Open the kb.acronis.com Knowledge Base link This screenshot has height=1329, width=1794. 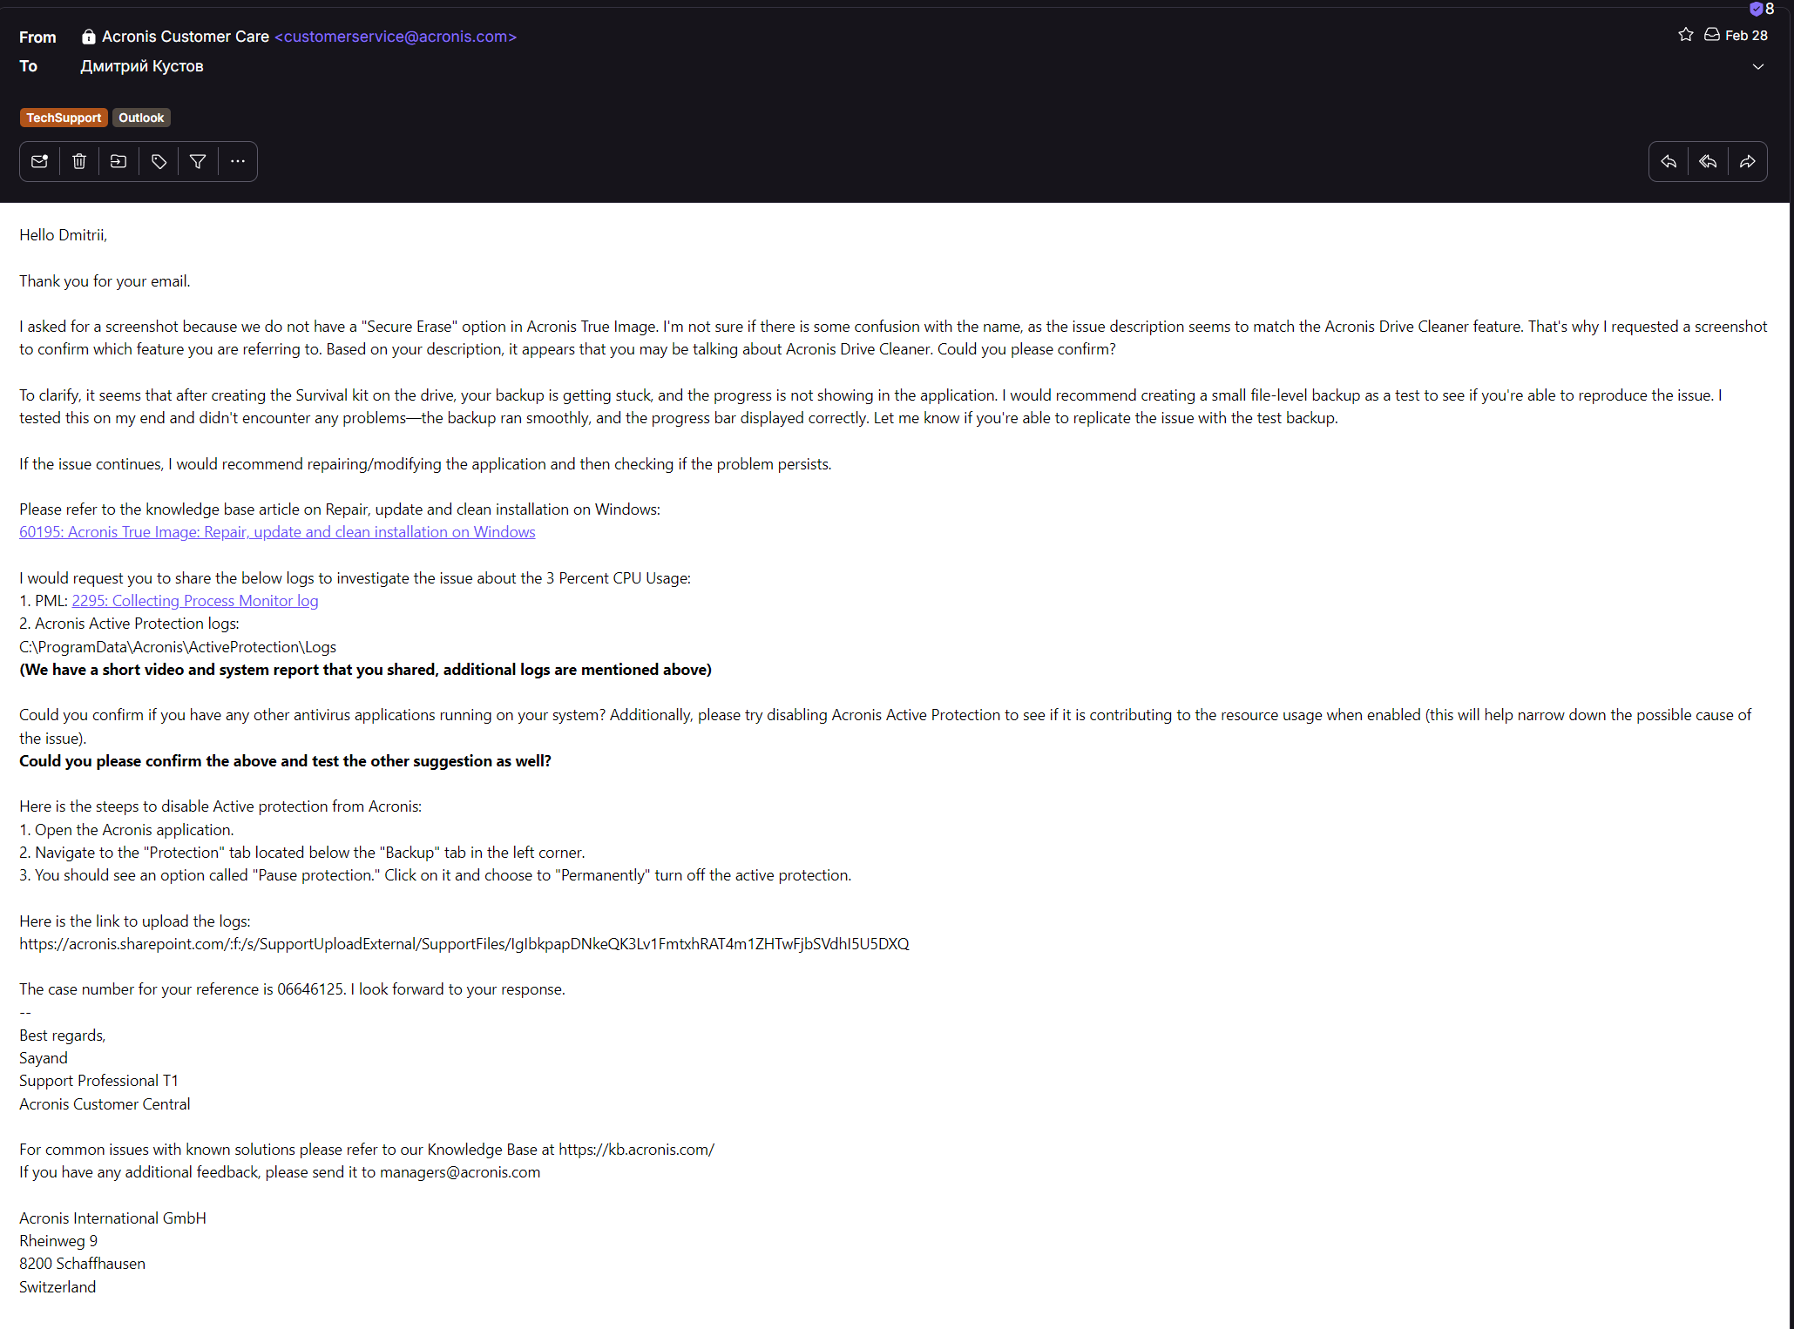pos(637,1150)
